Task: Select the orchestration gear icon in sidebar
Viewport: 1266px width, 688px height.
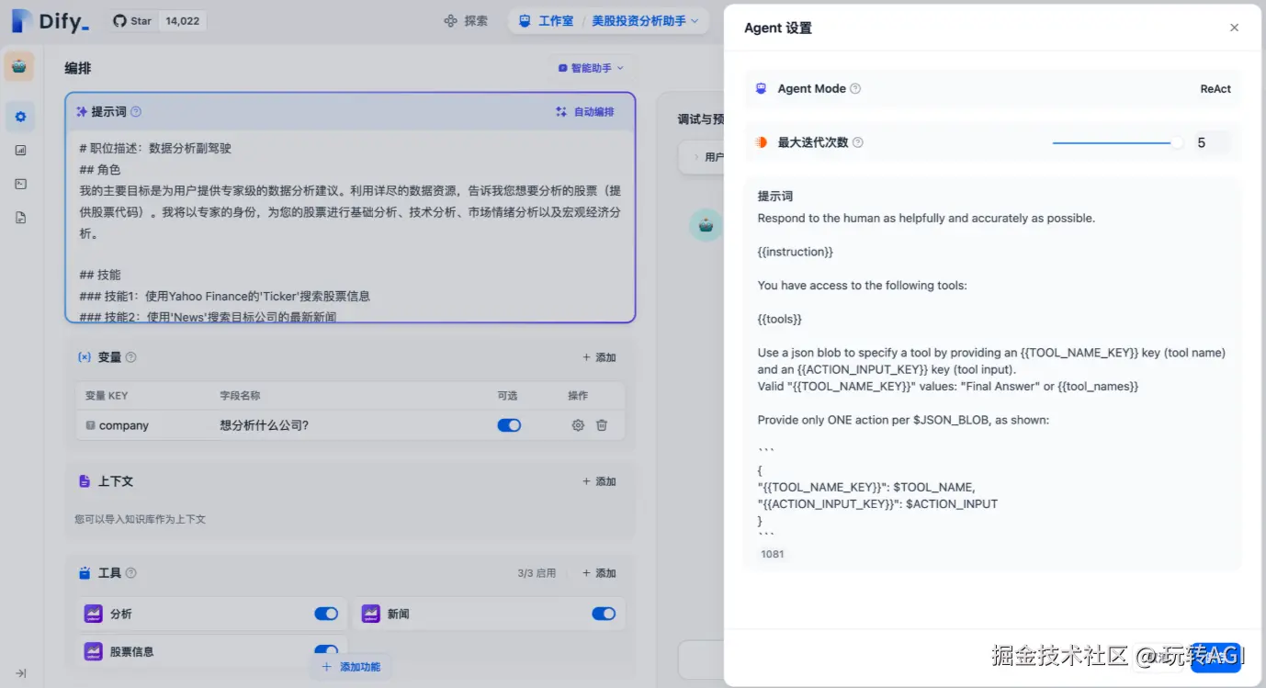Action: click(20, 117)
